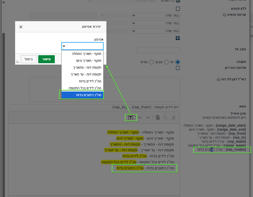Click the paste clipboard icon
253x197 pixels.
point(157,118)
